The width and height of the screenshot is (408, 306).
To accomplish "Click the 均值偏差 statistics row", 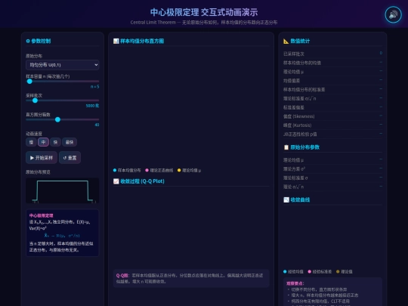I will [x=332, y=81].
